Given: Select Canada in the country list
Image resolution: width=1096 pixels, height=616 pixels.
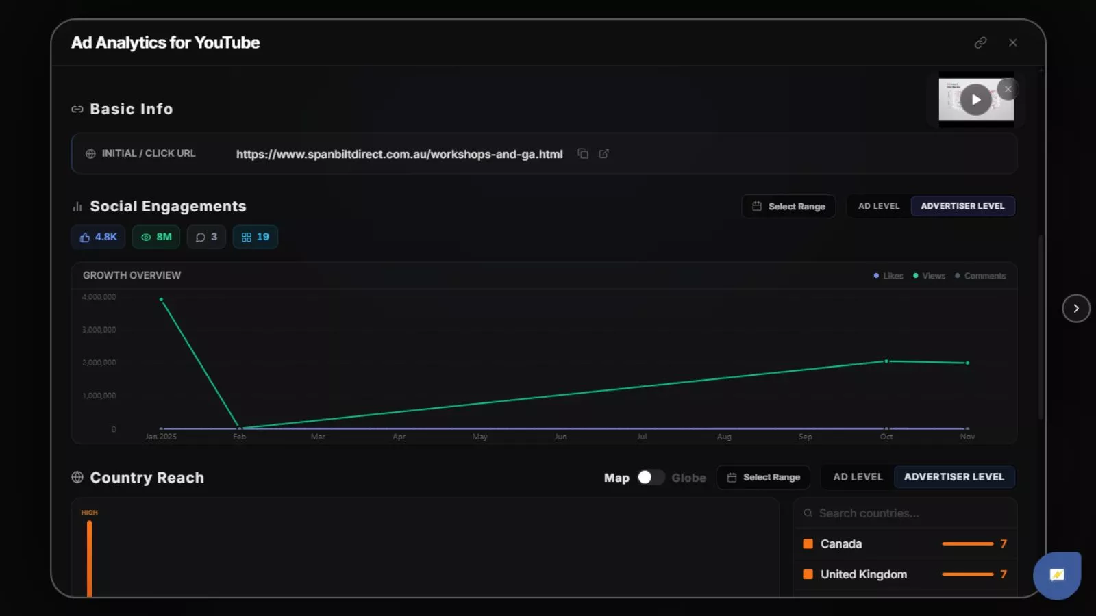Looking at the screenshot, I should coord(904,543).
